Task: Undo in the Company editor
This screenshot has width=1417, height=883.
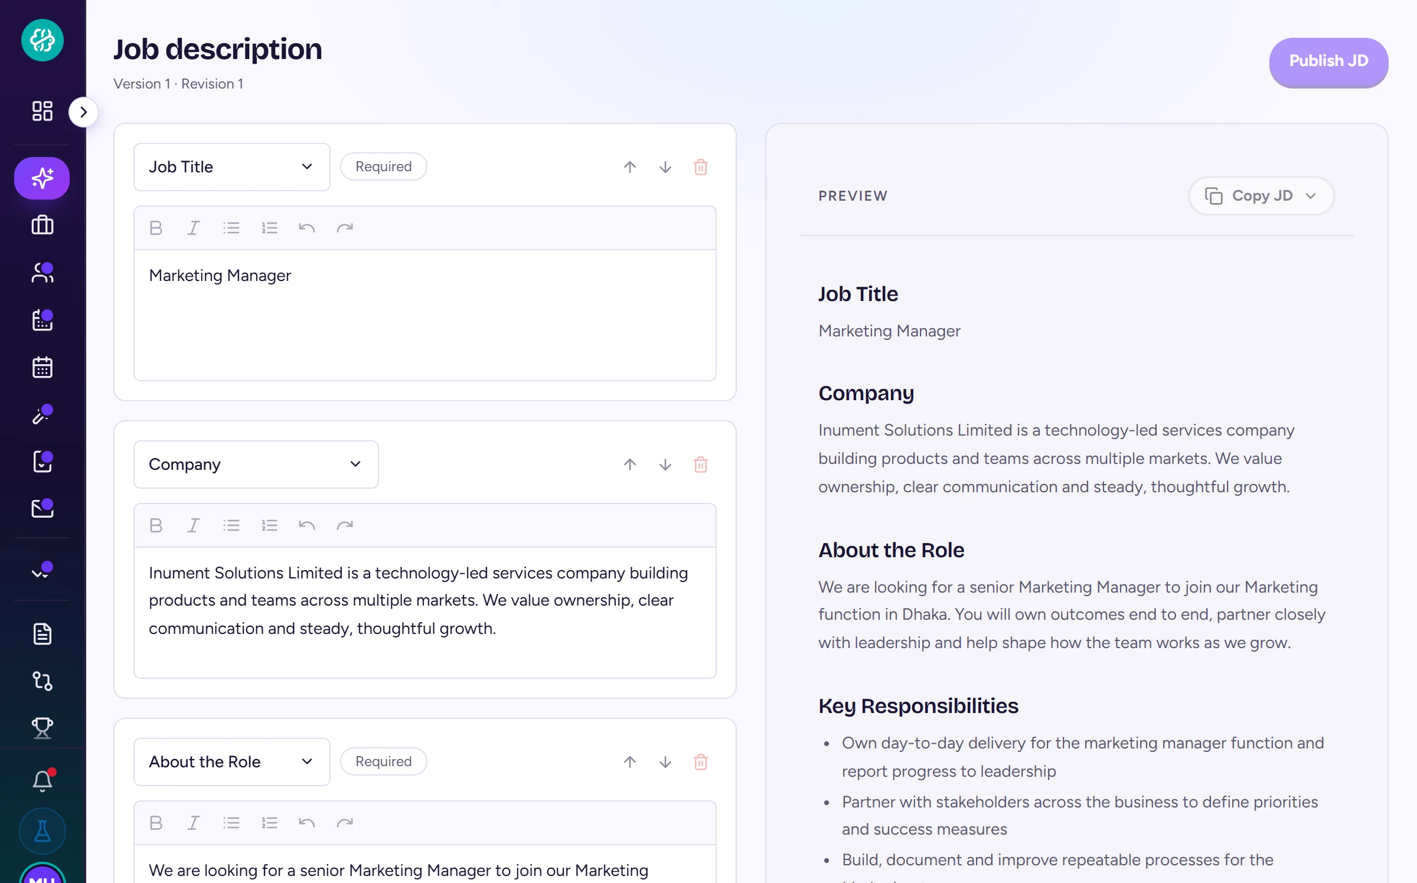Action: pyautogui.click(x=307, y=525)
